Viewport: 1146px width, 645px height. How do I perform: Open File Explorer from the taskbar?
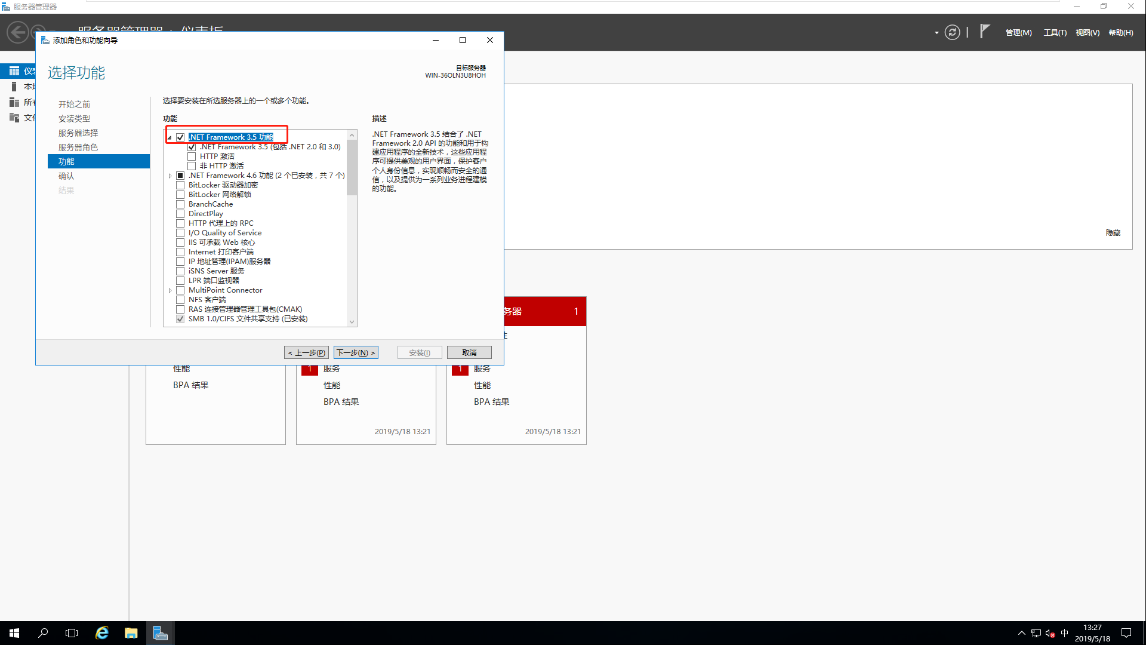point(131,632)
